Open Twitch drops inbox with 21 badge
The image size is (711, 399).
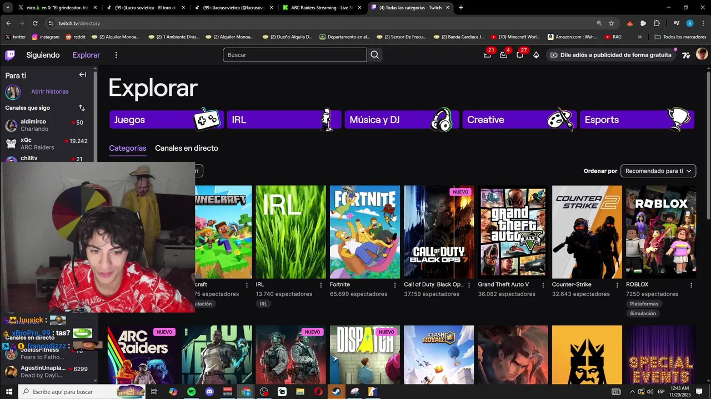(487, 55)
